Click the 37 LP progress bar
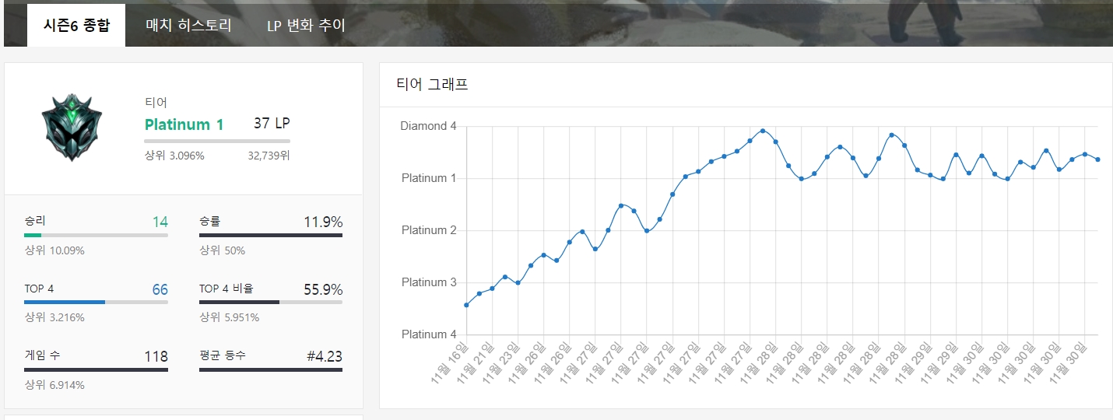1113x420 pixels. click(216, 141)
